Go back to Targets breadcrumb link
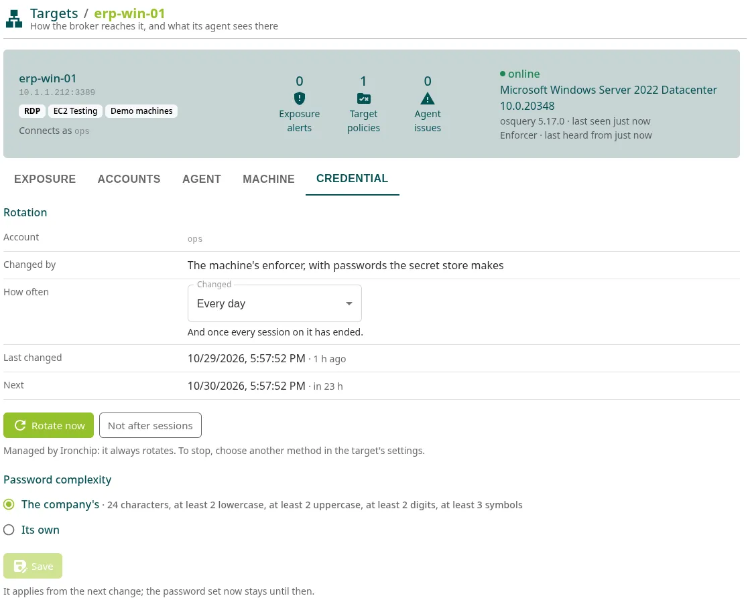 tap(54, 13)
